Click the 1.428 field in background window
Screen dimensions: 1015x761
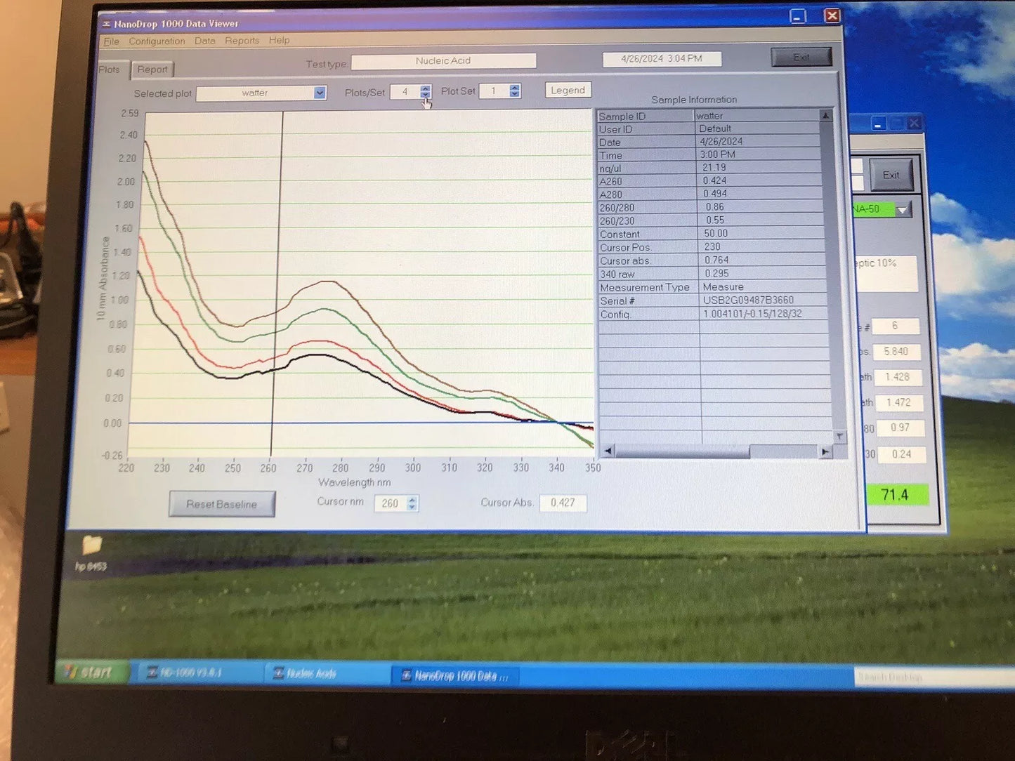897,377
